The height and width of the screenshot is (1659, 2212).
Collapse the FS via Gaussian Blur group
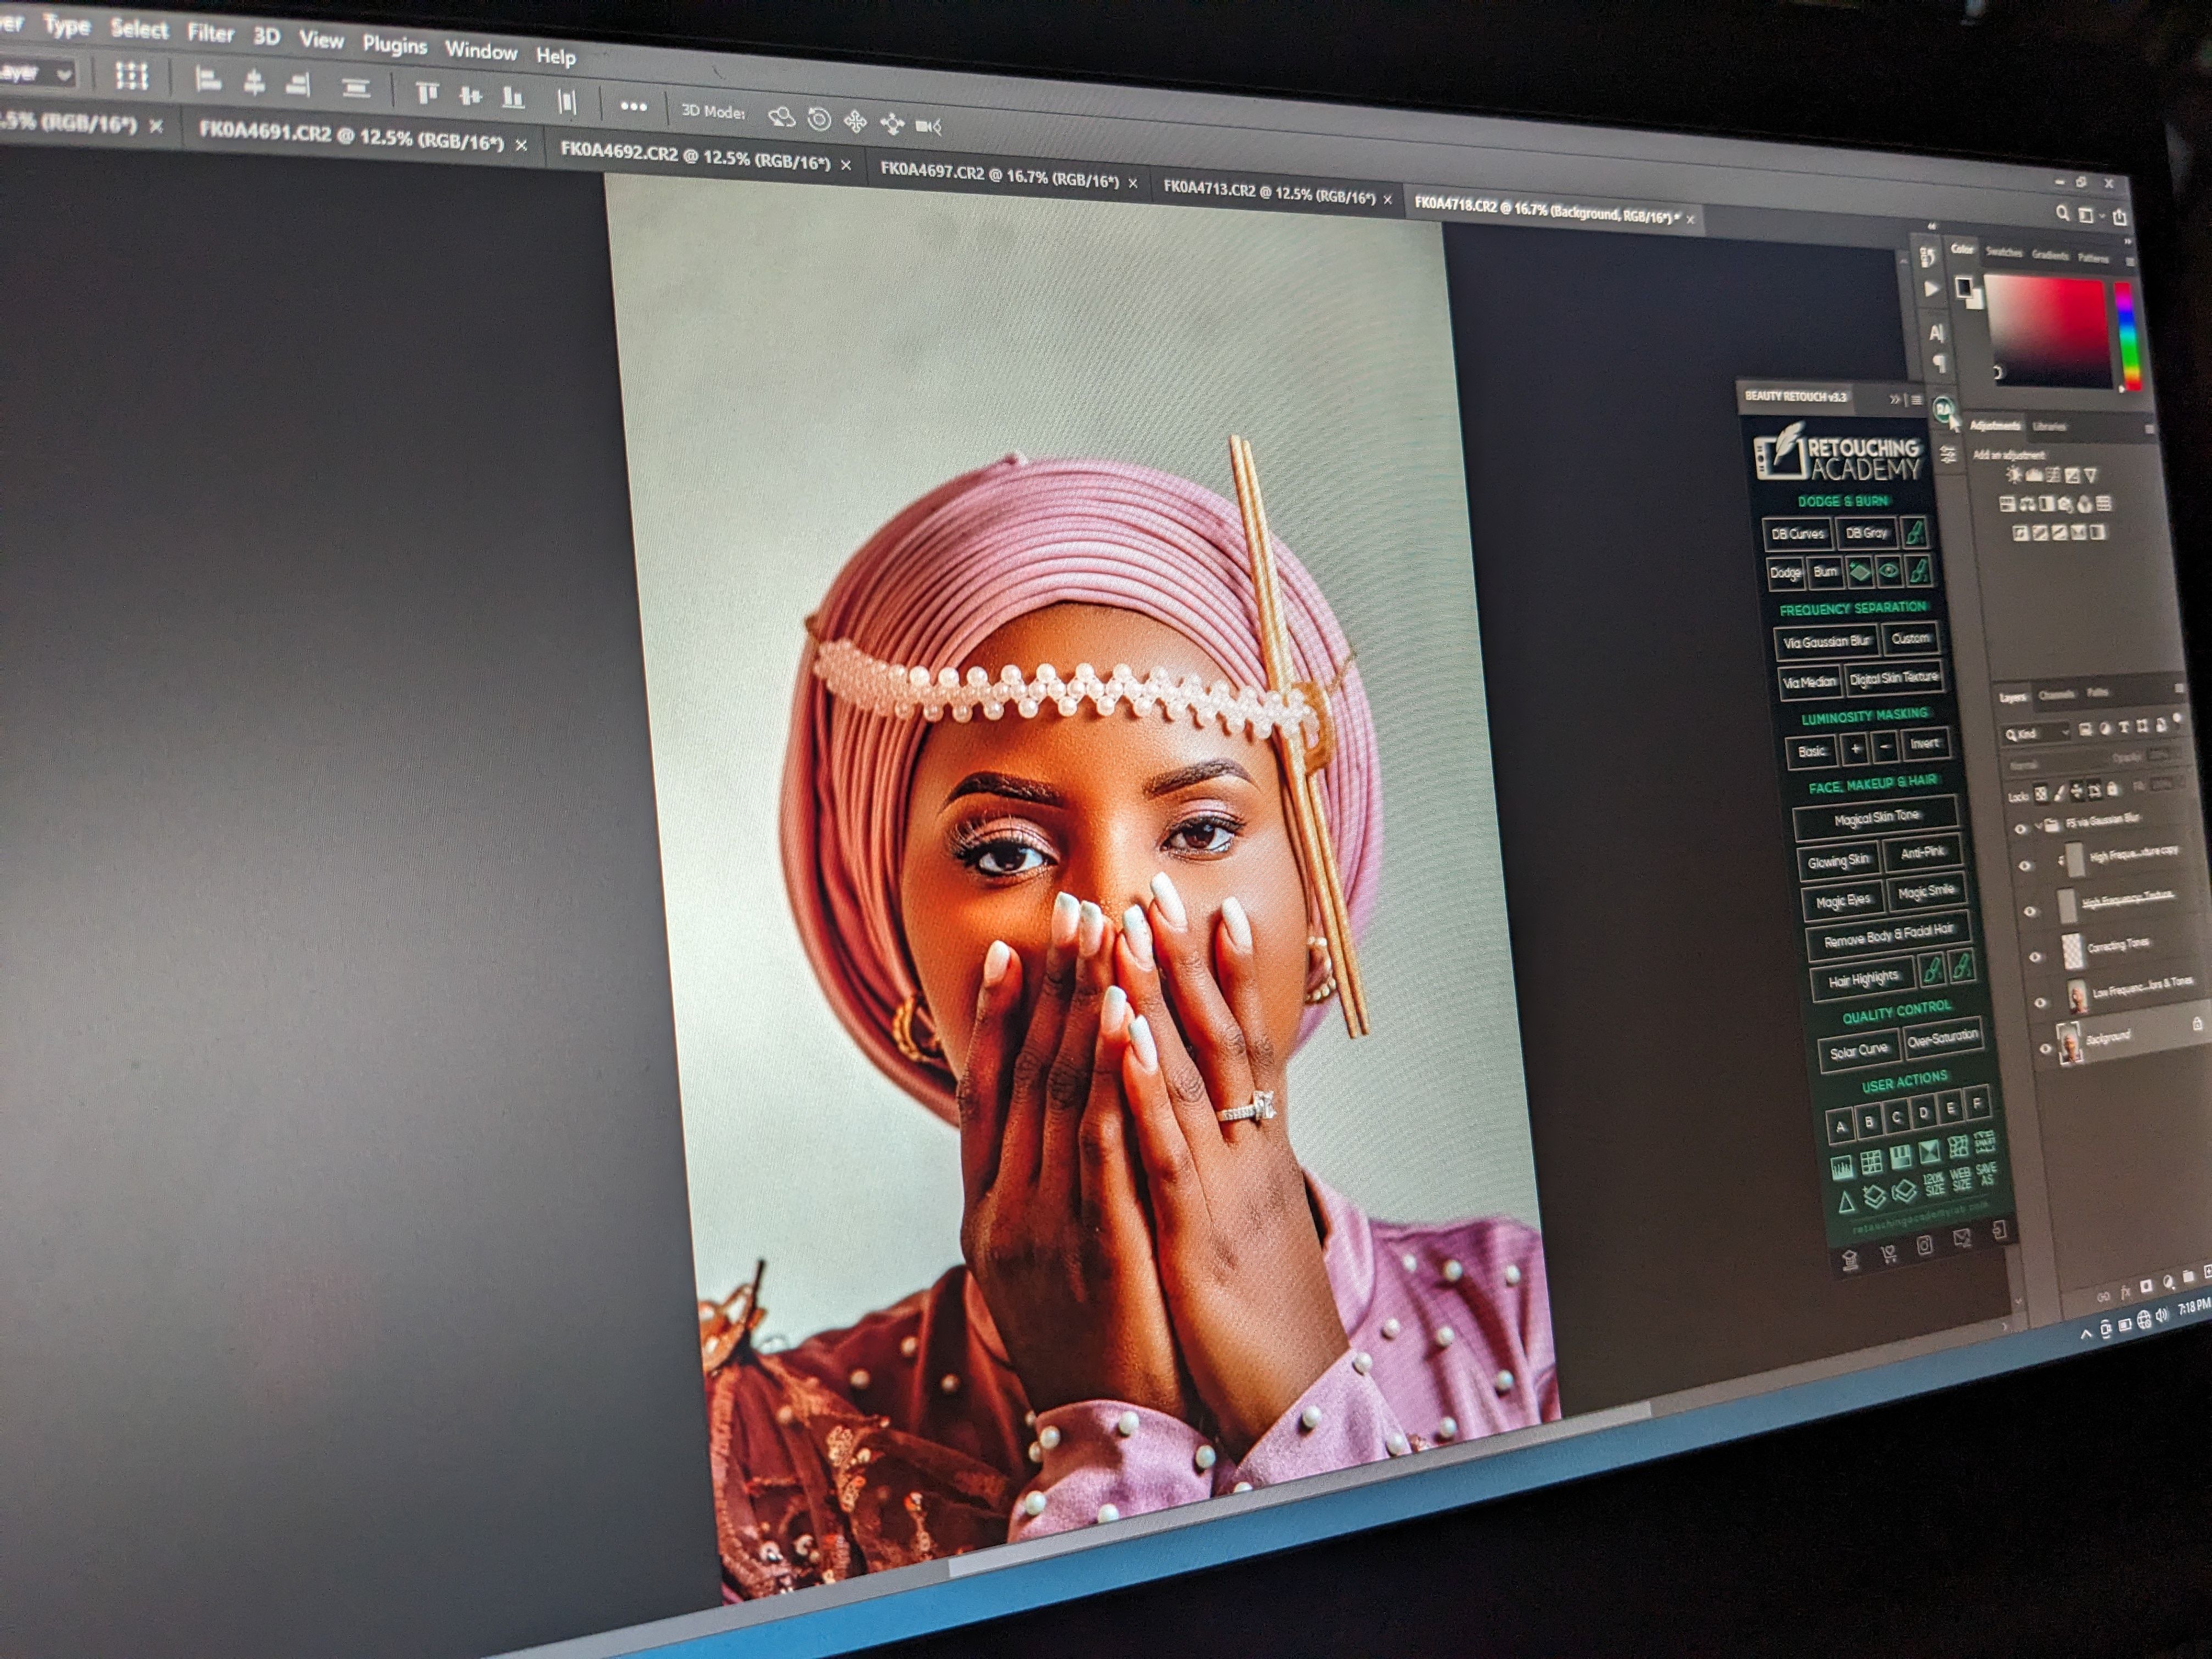(2038, 826)
